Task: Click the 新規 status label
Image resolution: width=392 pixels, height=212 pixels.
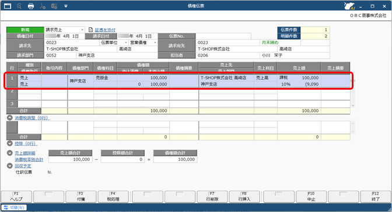Action: click(x=25, y=30)
